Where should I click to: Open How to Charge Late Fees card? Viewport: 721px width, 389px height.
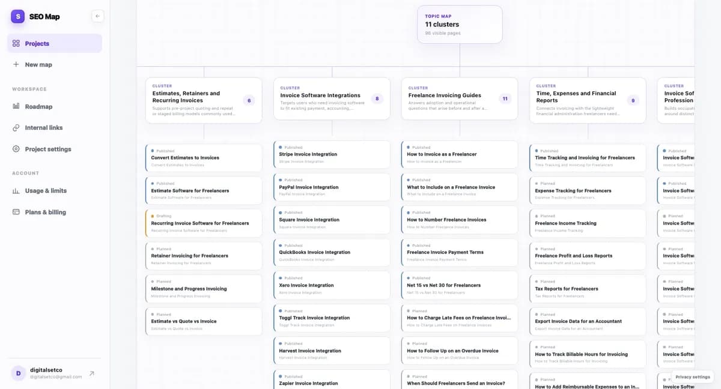click(x=460, y=318)
